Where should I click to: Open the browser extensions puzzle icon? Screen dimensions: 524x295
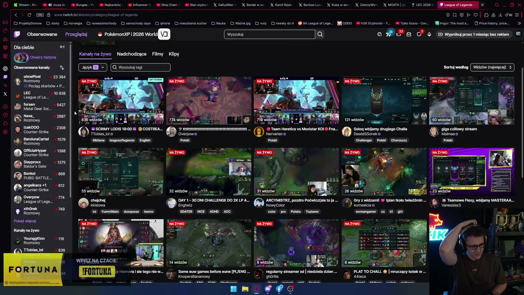(x=486, y=15)
